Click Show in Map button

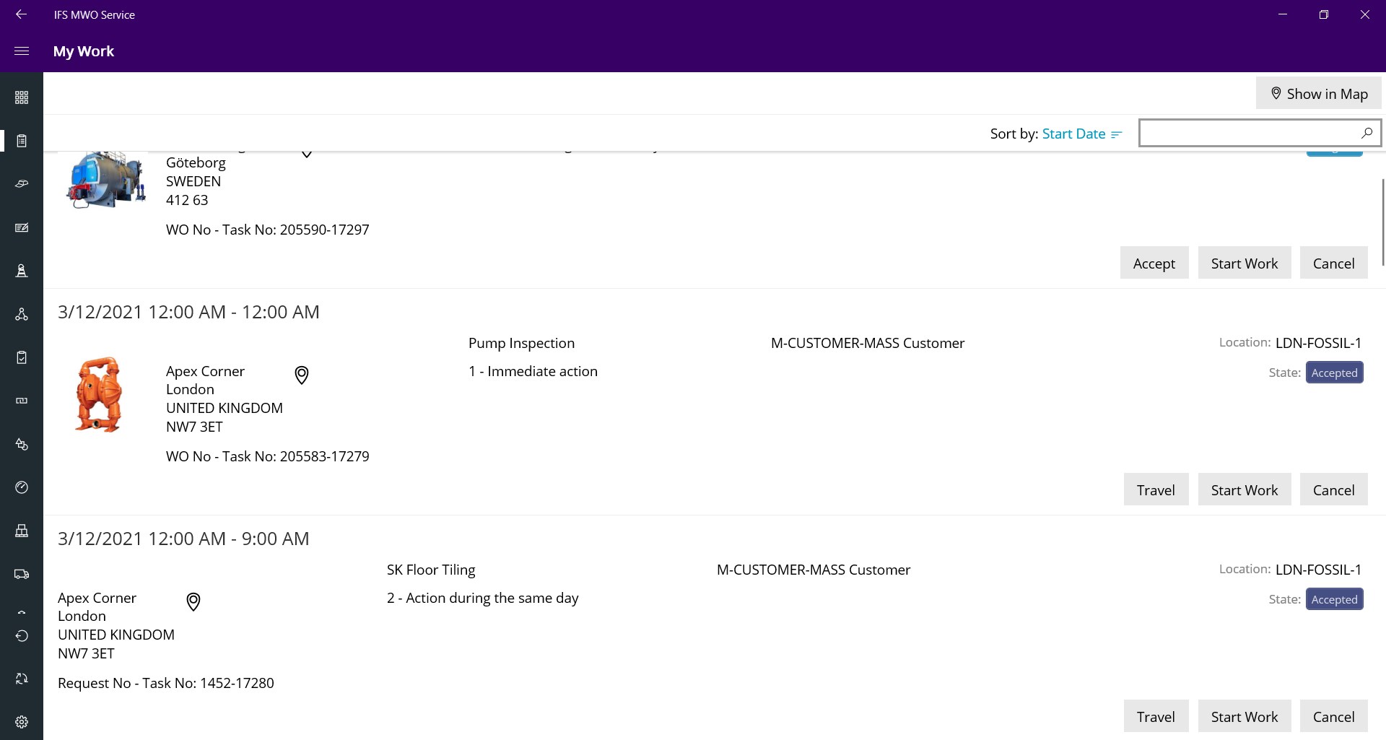click(1319, 93)
